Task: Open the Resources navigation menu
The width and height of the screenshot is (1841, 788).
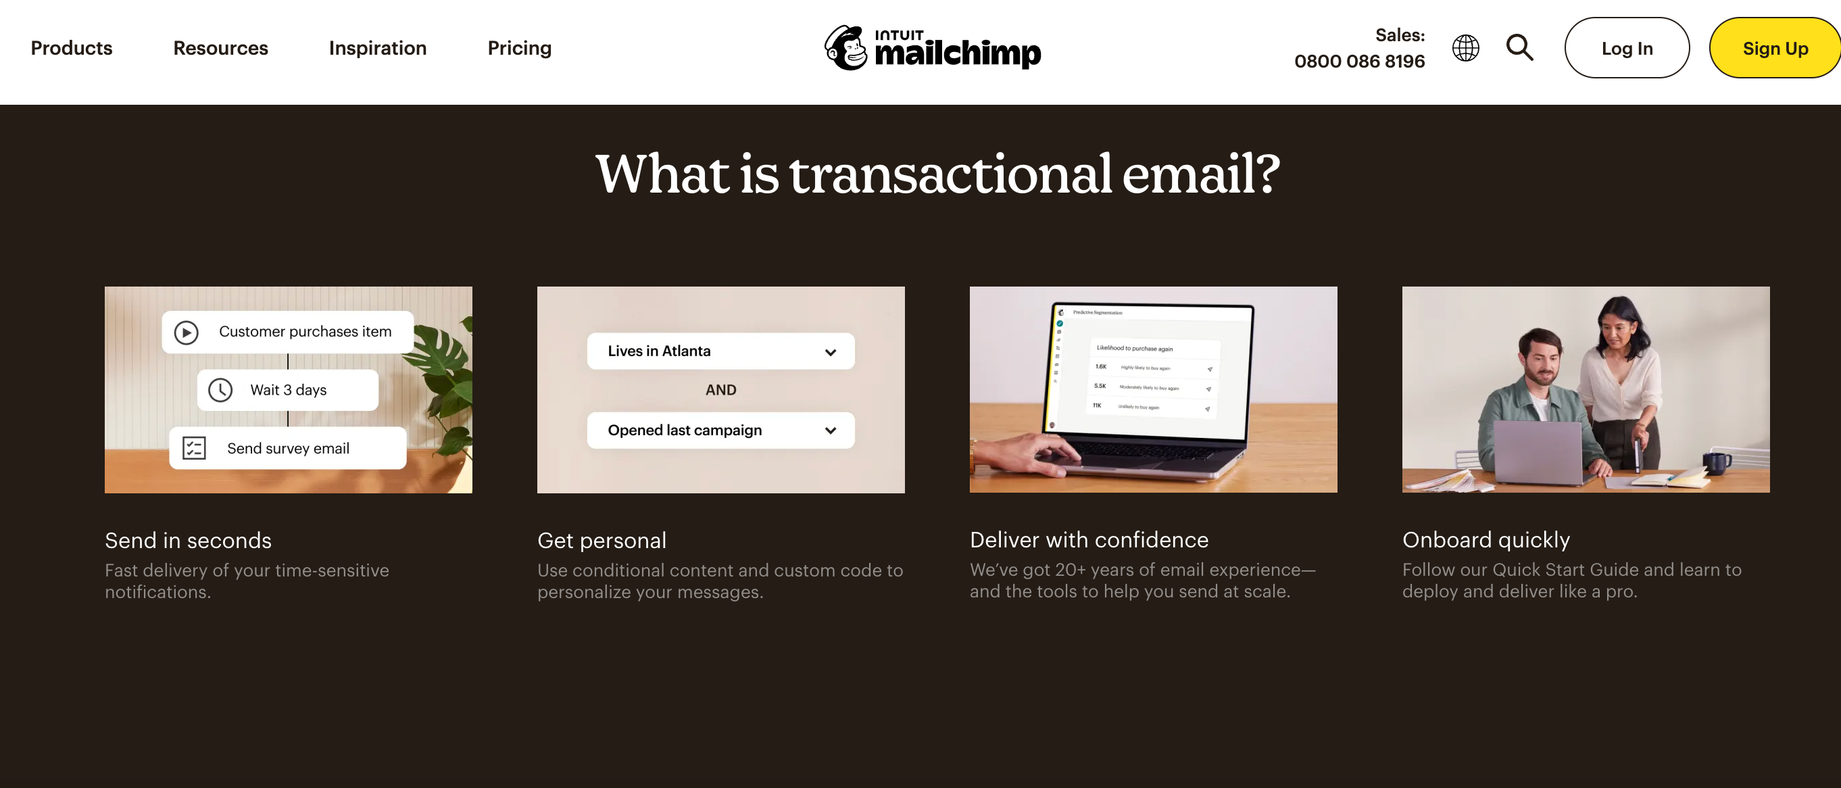Action: pyautogui.click(x=221, y=48)
